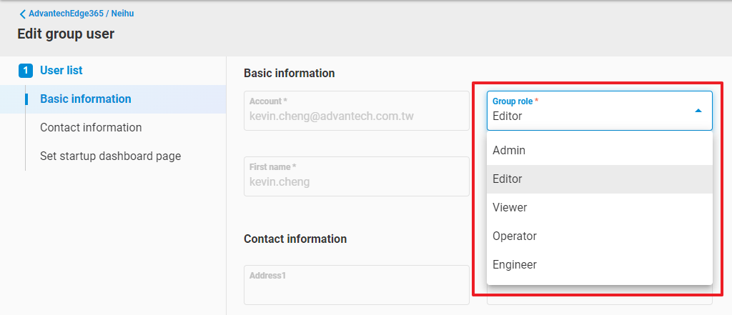732x315 pixels.
Task: Select Operator from the role list
Action: [515, 236]
